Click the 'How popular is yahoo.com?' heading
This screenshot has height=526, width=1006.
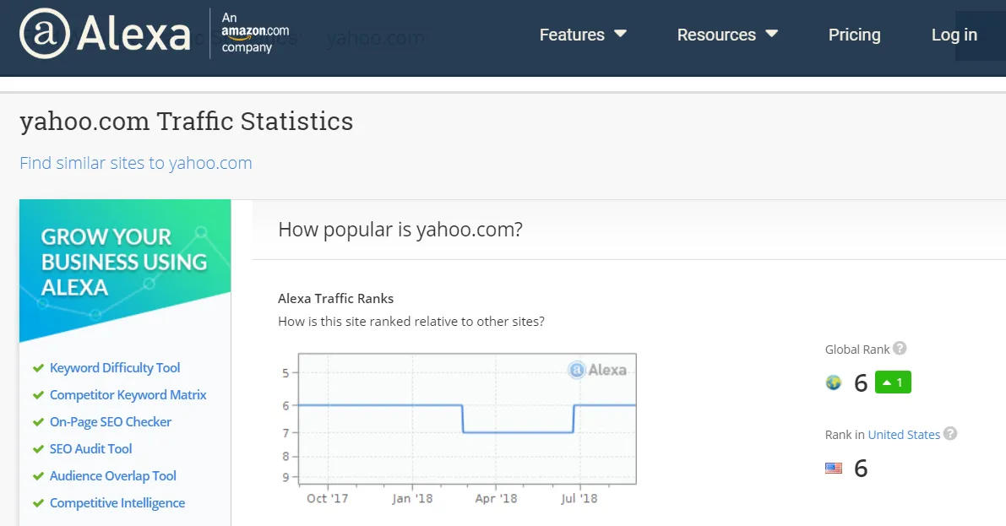(400, 230)
